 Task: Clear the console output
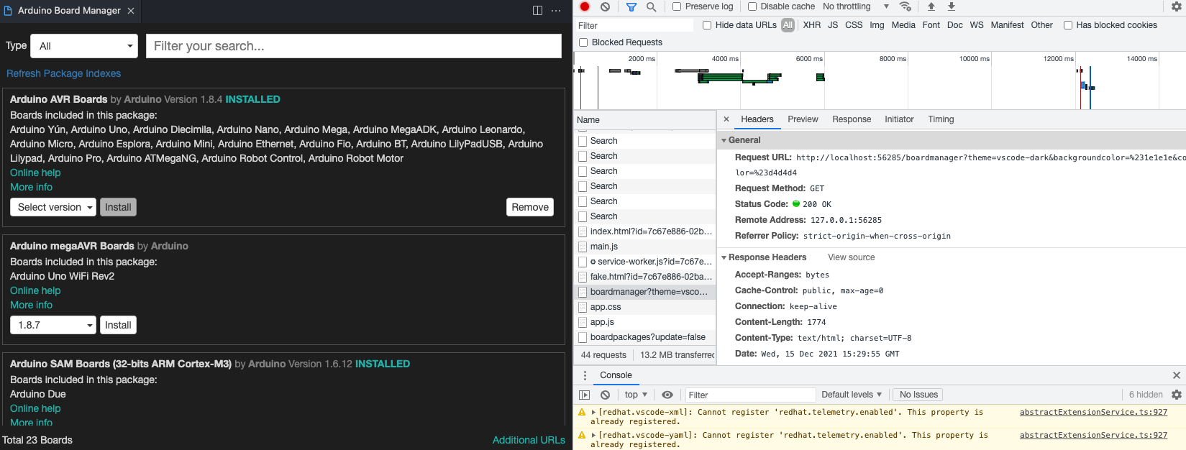tap(606, 395)
